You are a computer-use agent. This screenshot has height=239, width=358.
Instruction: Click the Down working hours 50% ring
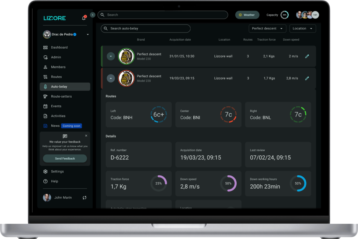pos(298,183)
